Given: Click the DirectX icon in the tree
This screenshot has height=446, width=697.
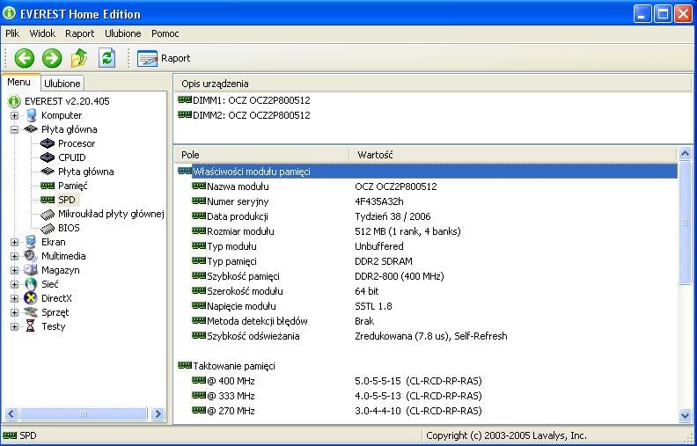Looking at the screenshot, I should [31, 298].
